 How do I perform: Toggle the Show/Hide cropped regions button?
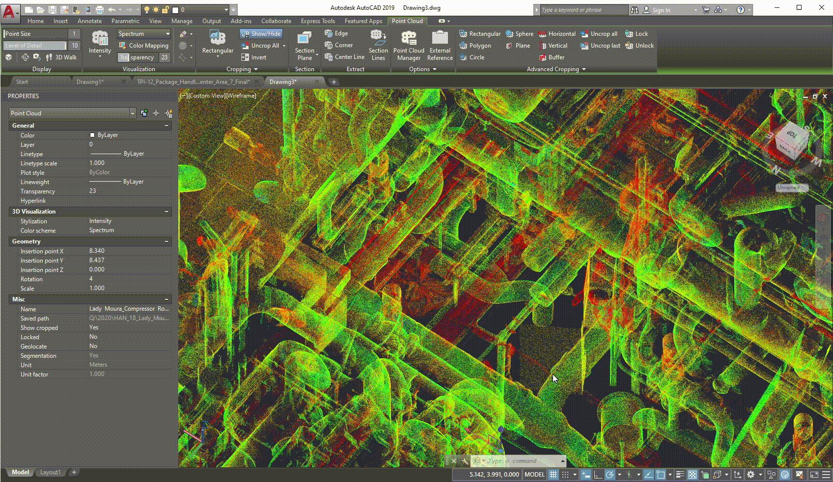[261, 34]
